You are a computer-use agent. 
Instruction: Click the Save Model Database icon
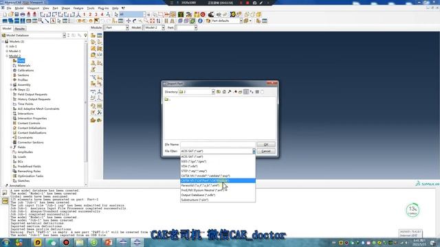[16, 14]
